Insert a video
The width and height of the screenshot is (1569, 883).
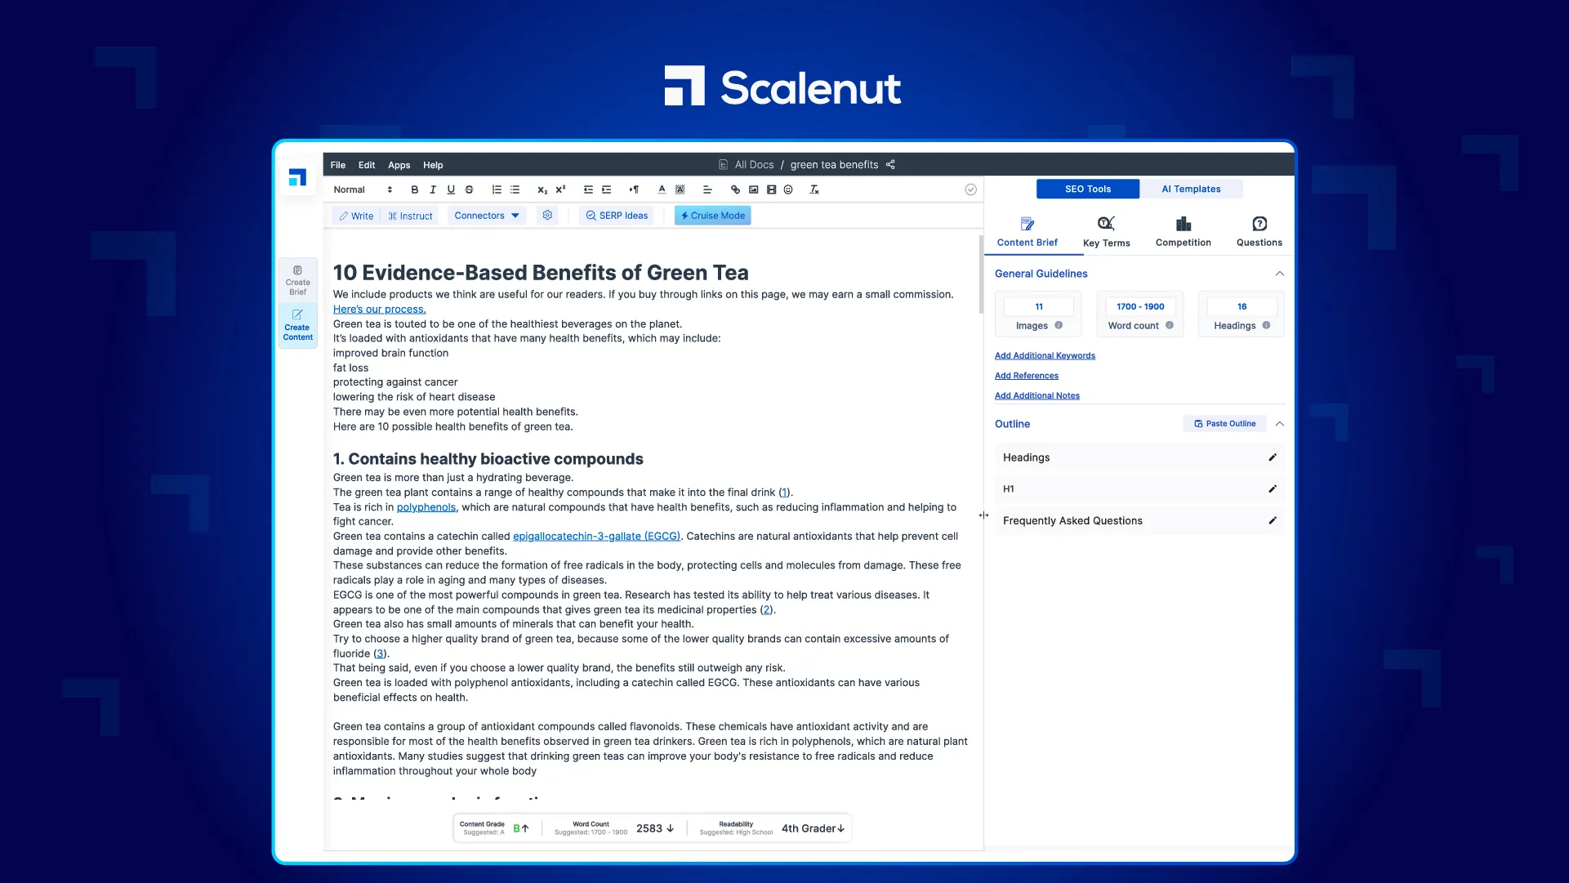771,190
